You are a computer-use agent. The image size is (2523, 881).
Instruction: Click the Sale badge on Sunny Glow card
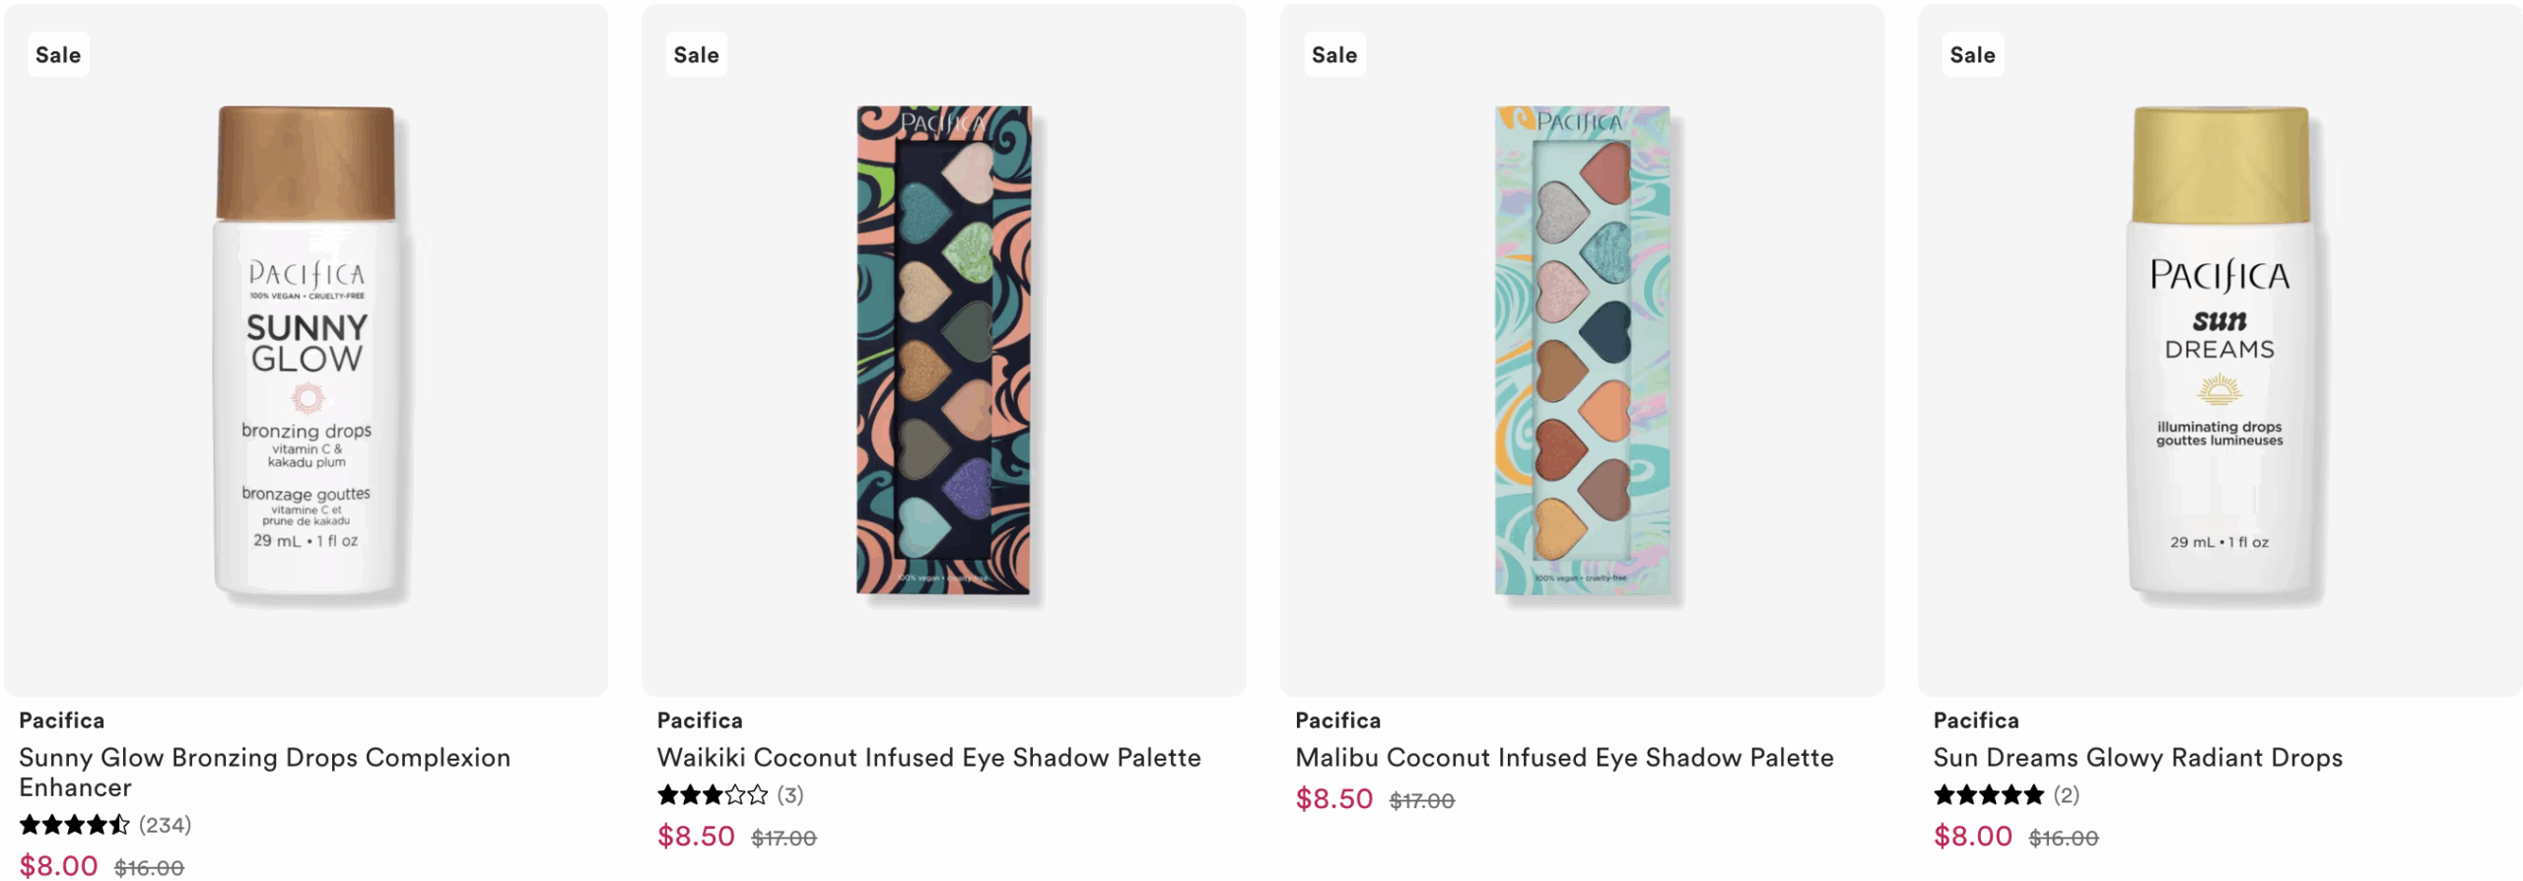click(x=58, y=55)
